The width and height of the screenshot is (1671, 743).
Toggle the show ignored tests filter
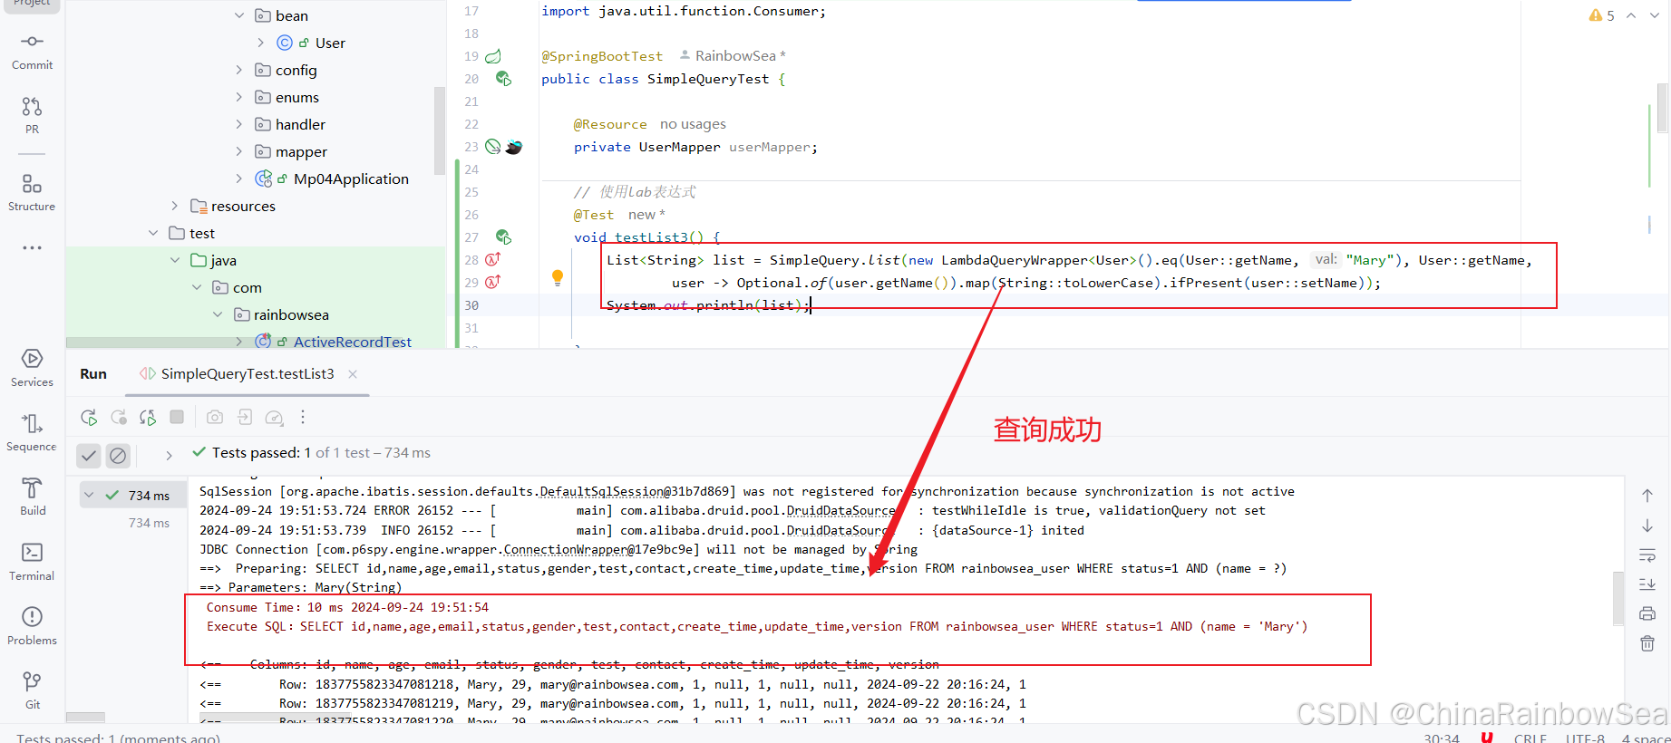tap(118, 456)
